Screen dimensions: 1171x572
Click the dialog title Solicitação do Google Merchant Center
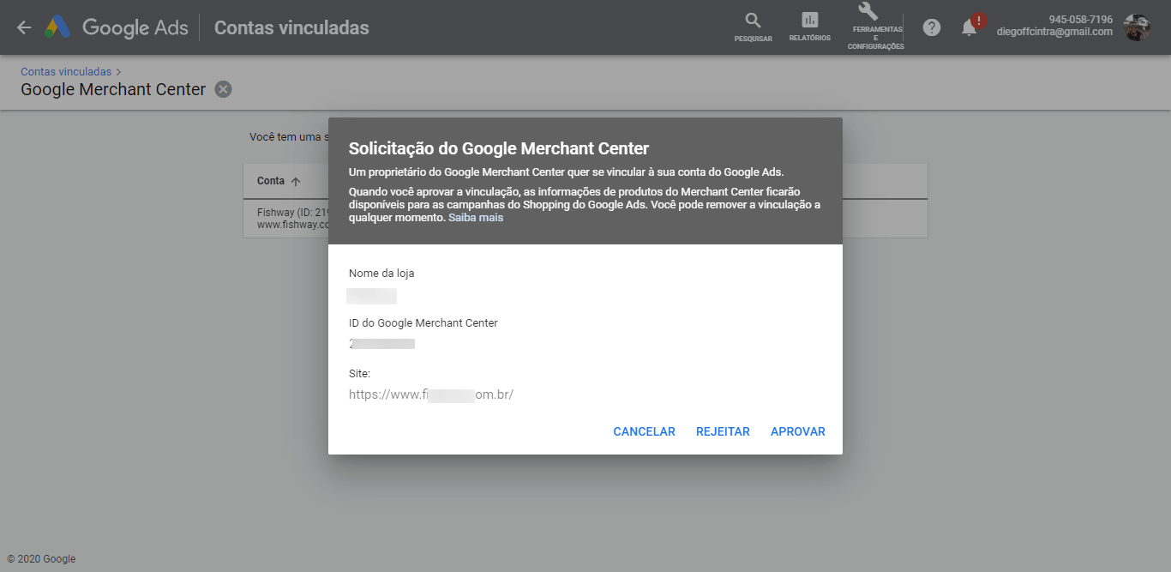pyautogui.click(x=499, y=148)
